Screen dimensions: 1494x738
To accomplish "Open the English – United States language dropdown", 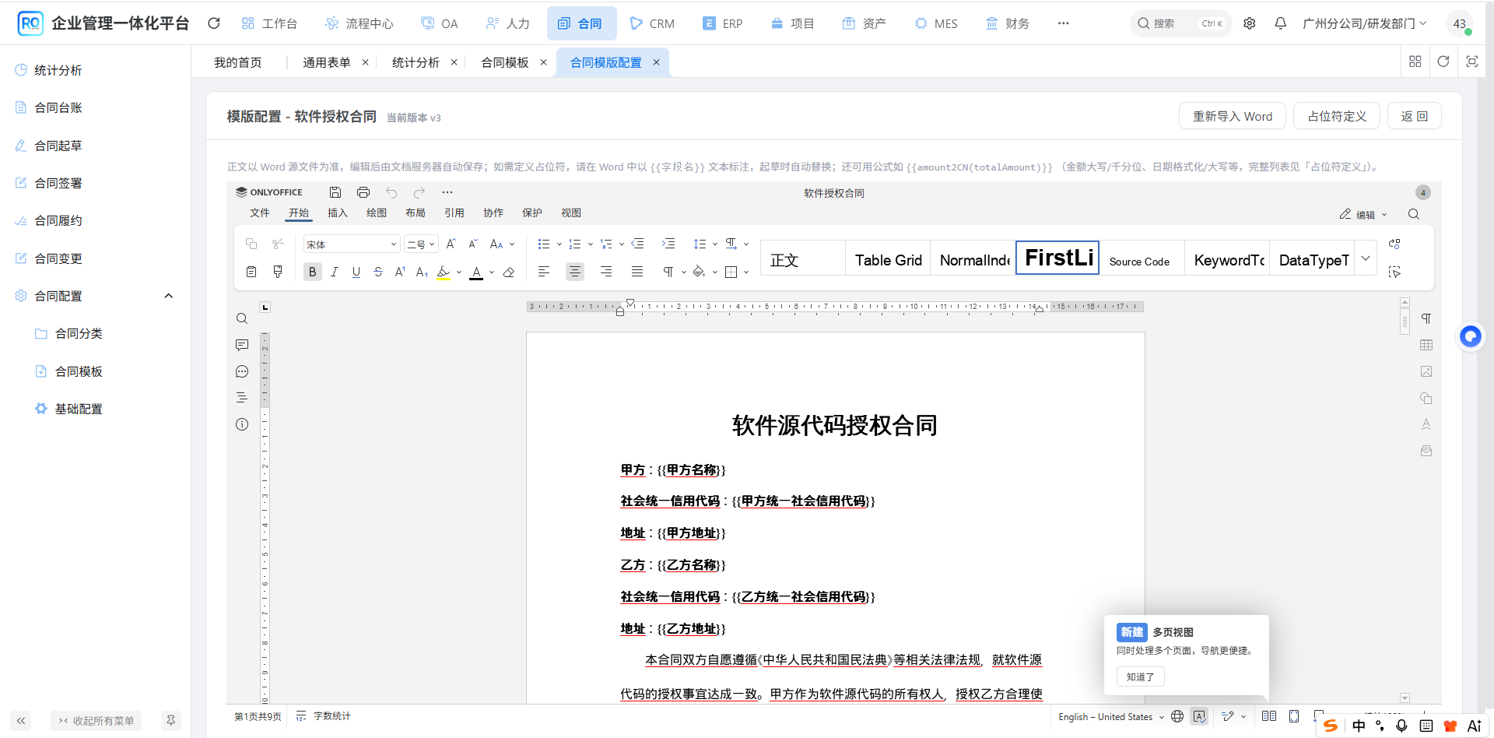I will 1111,717.
